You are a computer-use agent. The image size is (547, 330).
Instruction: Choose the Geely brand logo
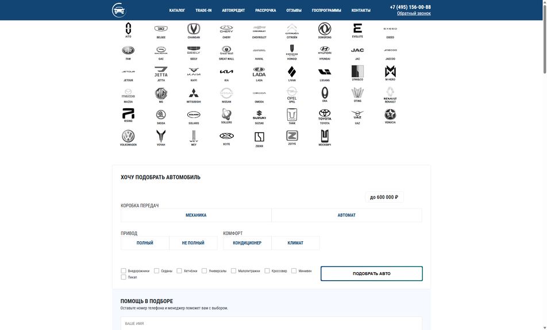194,50
